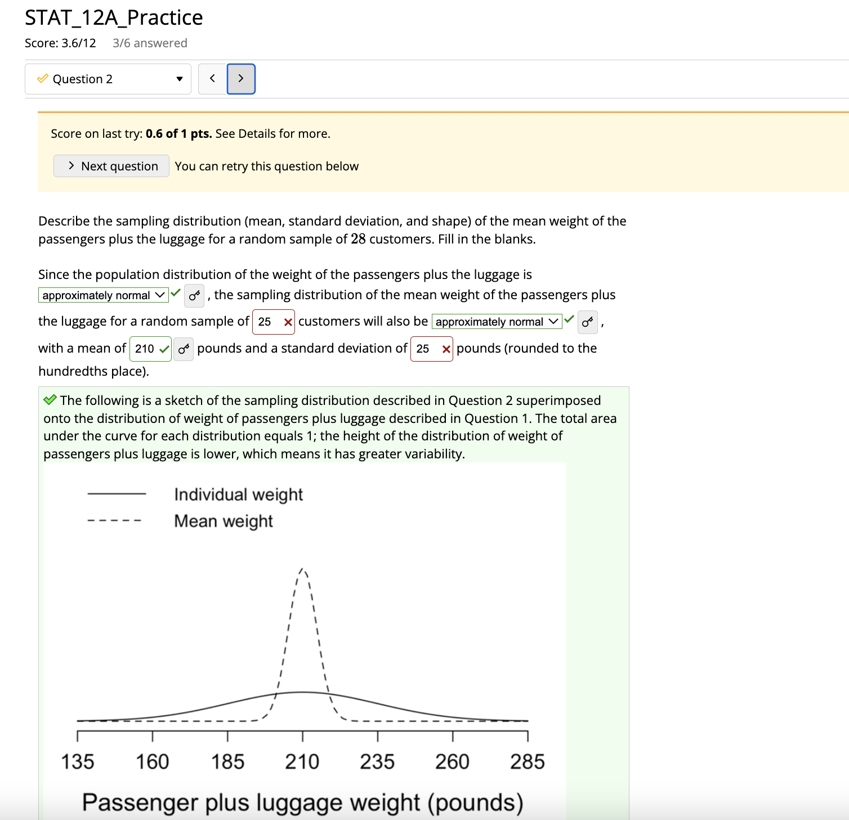The height and width of the screenshot is (820, 849).
Task: Click the red X beside the sample size field
Action: [x=288, y=322]
